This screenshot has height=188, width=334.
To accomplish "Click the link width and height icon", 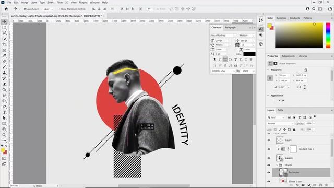I will (x=270, y=78).
